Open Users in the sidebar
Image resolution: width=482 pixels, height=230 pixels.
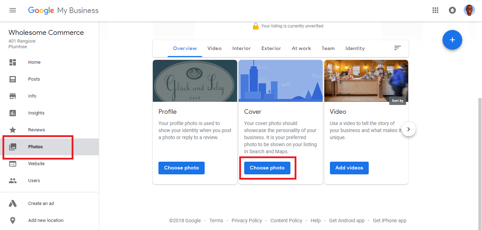(x=49, y=181)
